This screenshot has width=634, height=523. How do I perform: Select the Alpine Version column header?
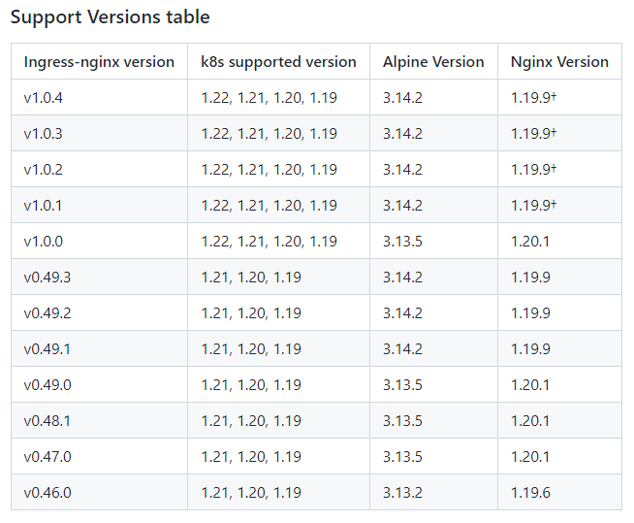point(433,62)
